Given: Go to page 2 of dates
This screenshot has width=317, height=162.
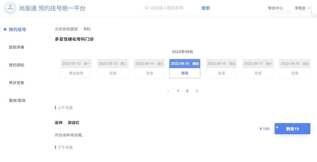Looking at the screenshot, I should point(187,91).
